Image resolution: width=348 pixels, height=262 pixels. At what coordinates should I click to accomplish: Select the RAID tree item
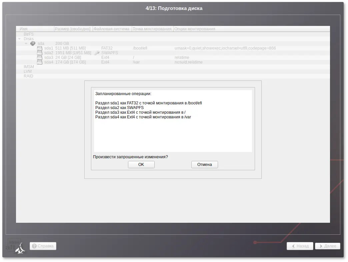coord(28,76)
